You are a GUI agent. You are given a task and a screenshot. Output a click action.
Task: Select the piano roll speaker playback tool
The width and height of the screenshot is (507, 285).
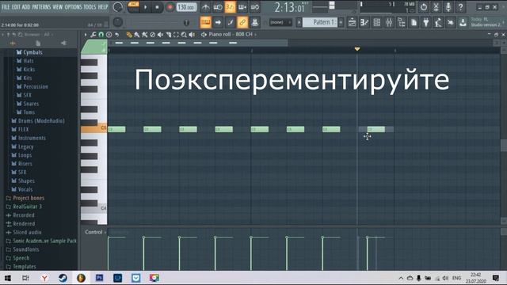click(192, 35)
